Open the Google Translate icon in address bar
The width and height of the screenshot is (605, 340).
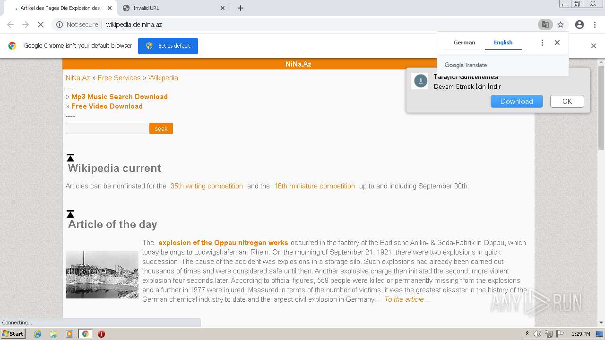click(545, 25)
